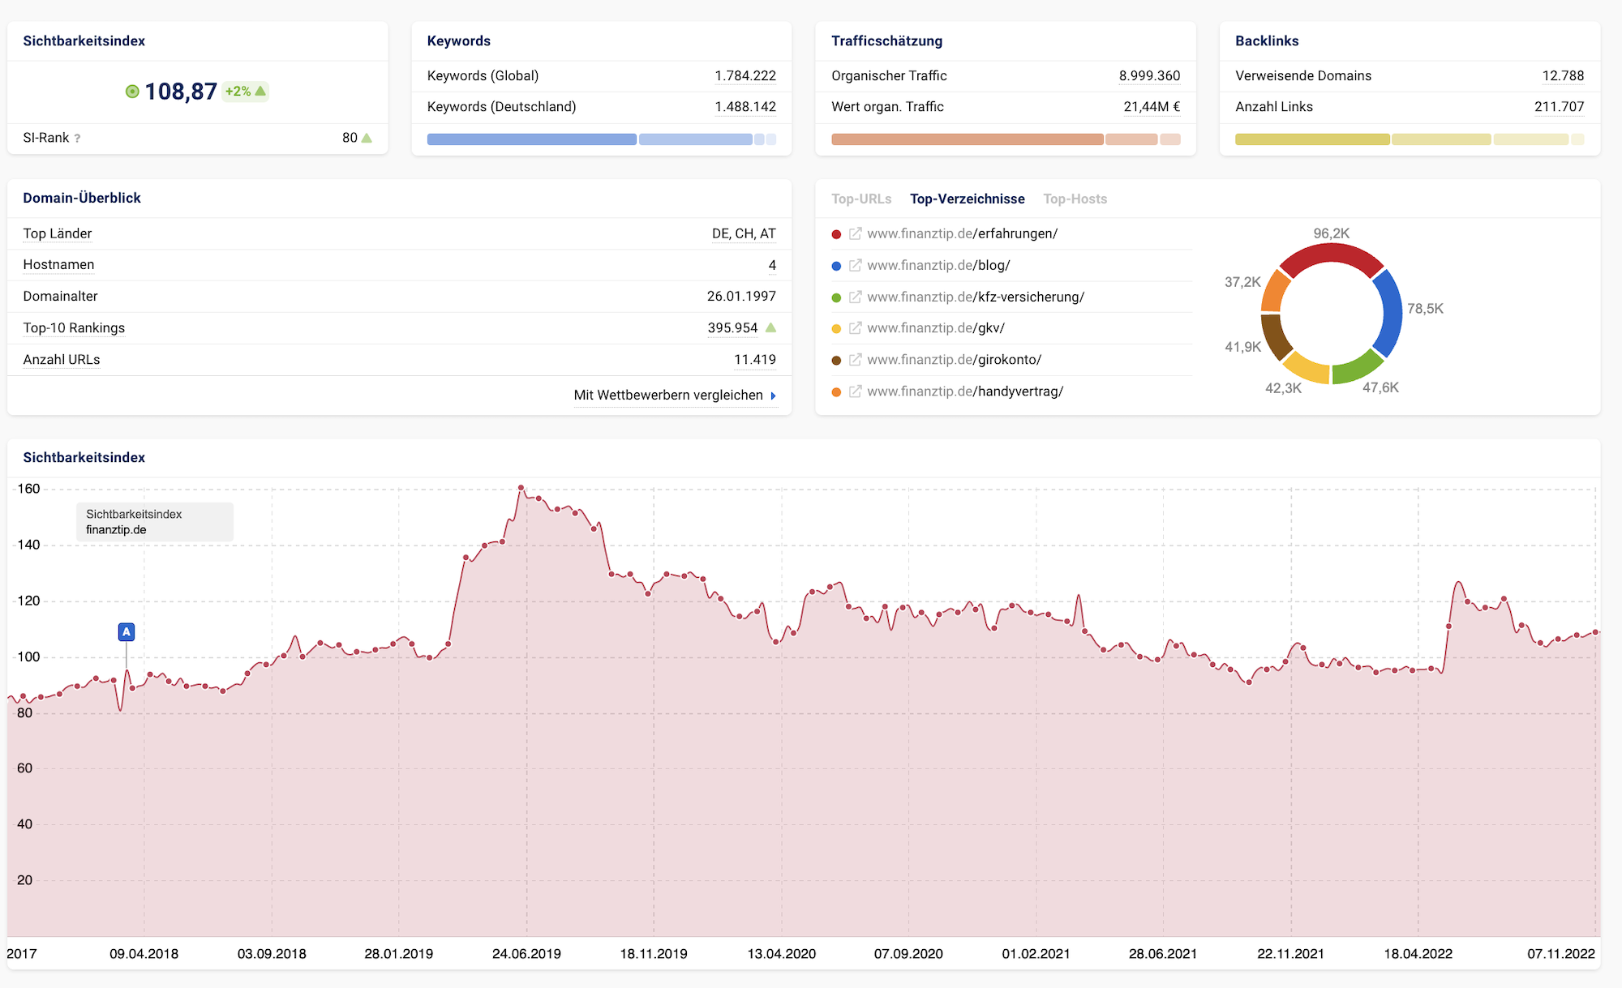Screen dimensions: 1622x988
Task: Open www.finanztip.de/gkv/ directory link
Action: coord(936,328)
